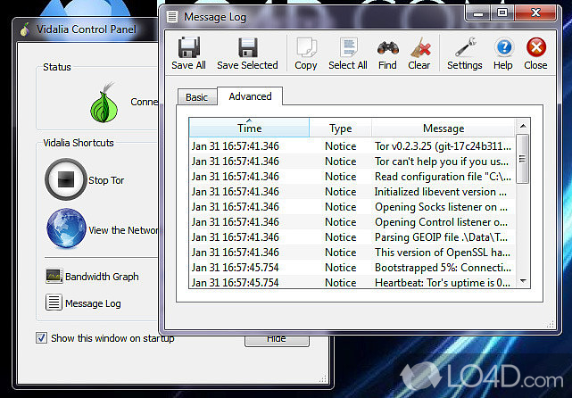Click the log list scrollbar thumb
572x398 pixels.
click(x=523, y=159)
